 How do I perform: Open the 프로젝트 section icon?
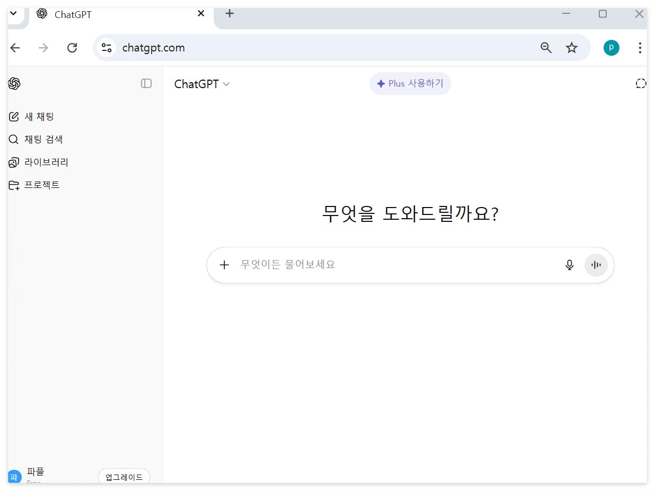tap(13, 185)
